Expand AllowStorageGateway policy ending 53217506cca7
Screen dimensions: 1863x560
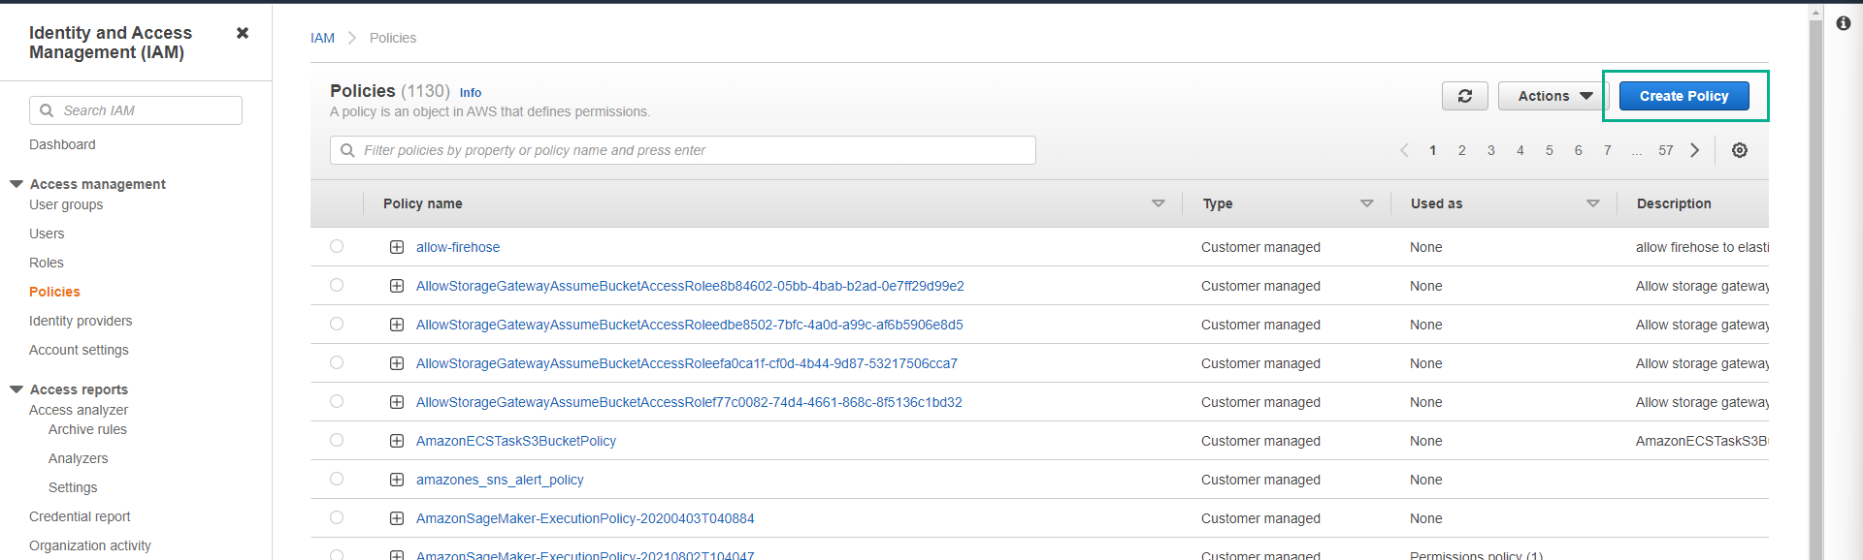397,363
